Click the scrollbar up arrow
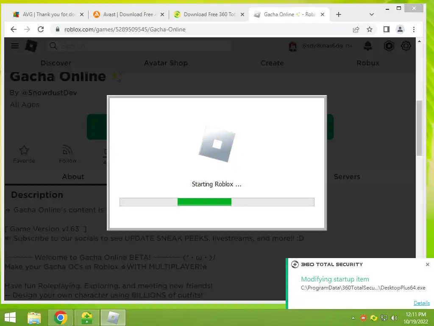Image resolution: width=434 pixels, height=326 pixels. click(419, 41)
